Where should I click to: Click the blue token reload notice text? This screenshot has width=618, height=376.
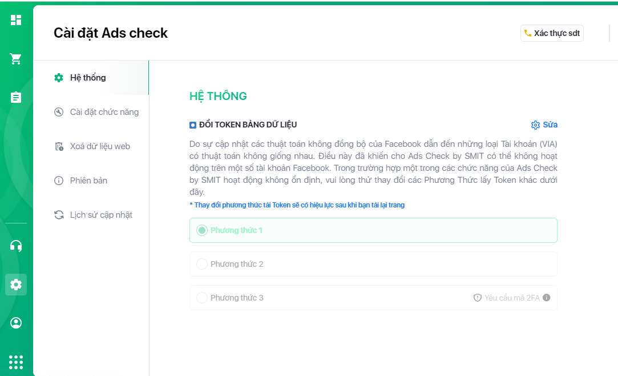[x=297, y=205]
